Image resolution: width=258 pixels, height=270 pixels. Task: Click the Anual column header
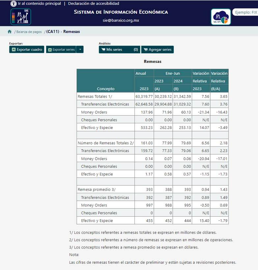pyautogui.click(x=141, y=73)
